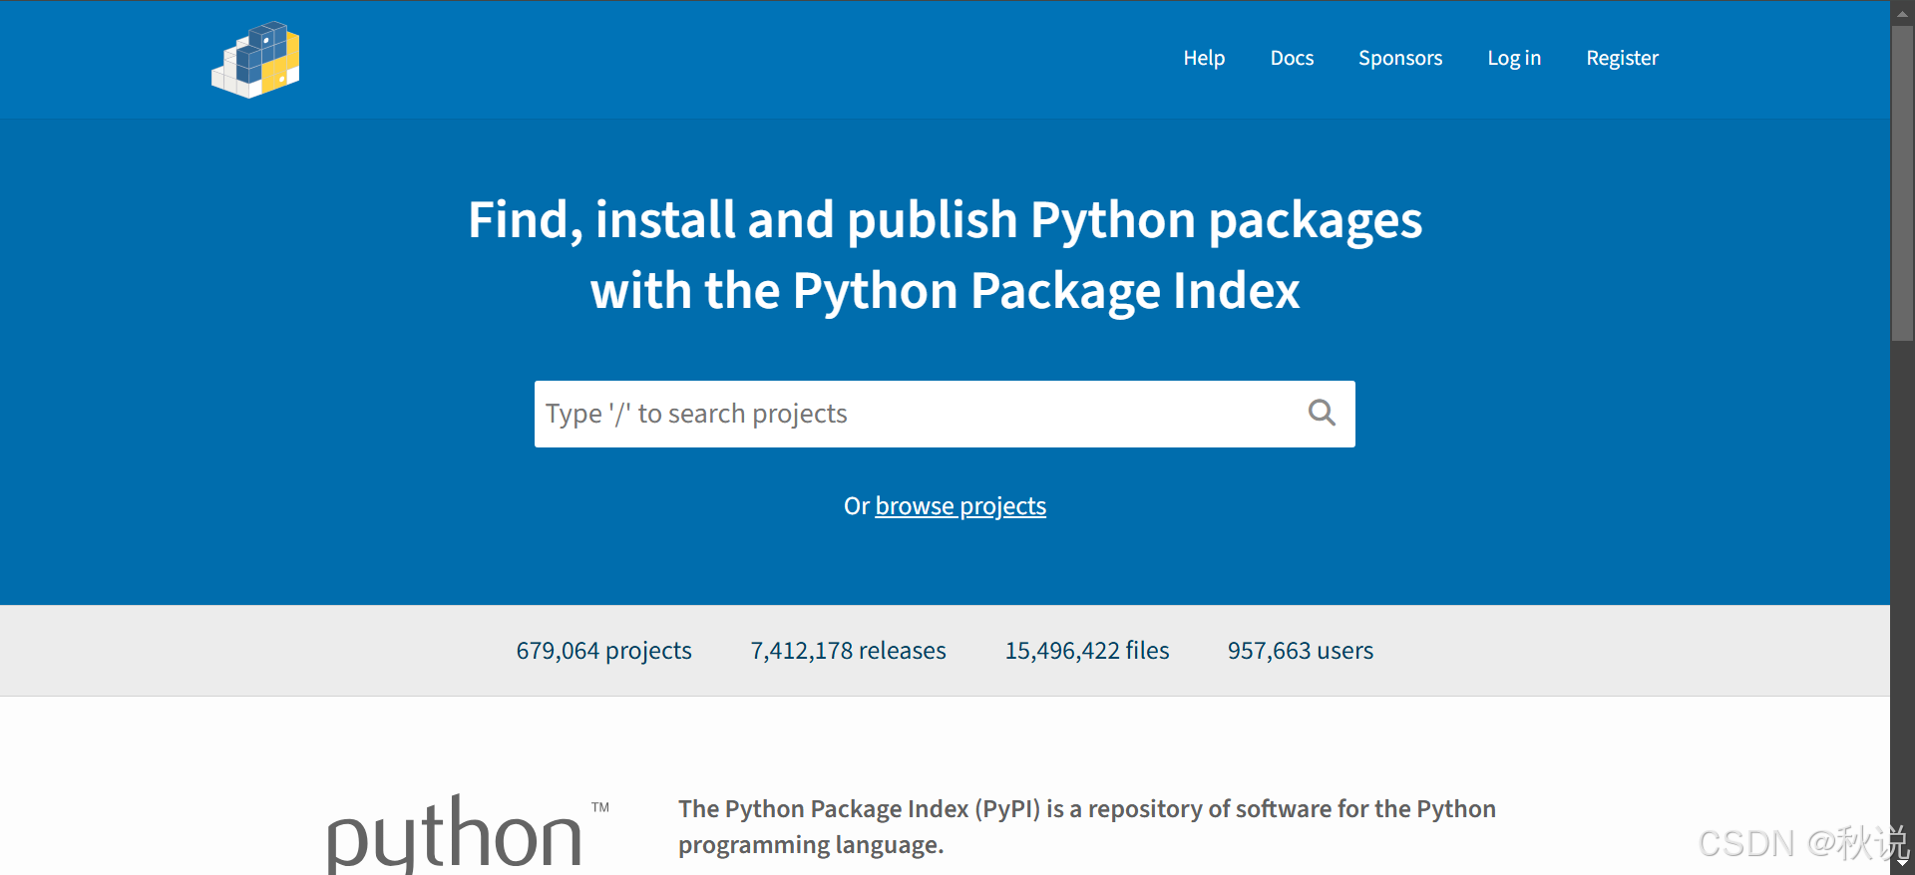Screen dimensions: 1915x875
Task: Click the 957,663 users statistic
Action: (1301, 651)
